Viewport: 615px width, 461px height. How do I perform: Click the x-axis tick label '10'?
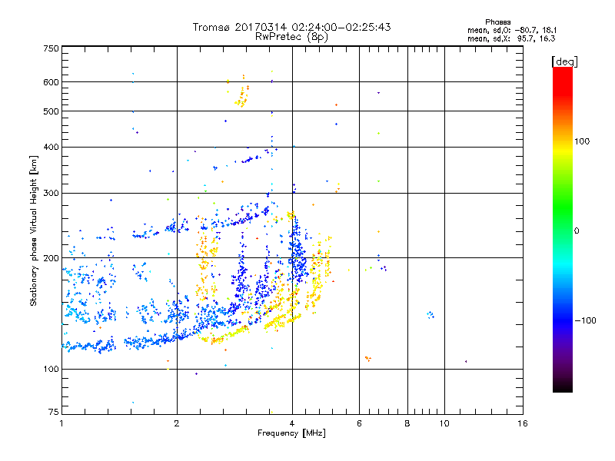[444, 423]
